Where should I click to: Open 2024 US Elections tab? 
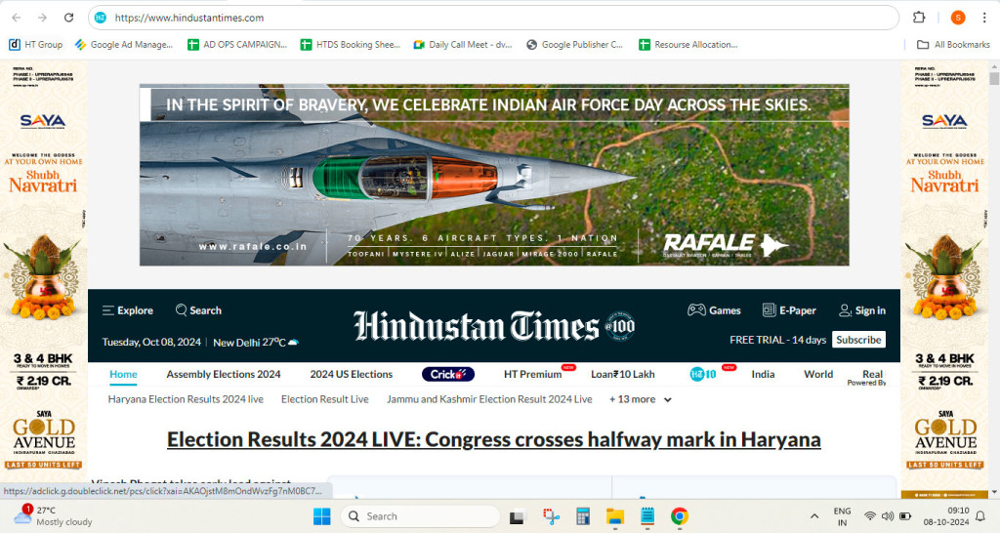coord(352,374)
